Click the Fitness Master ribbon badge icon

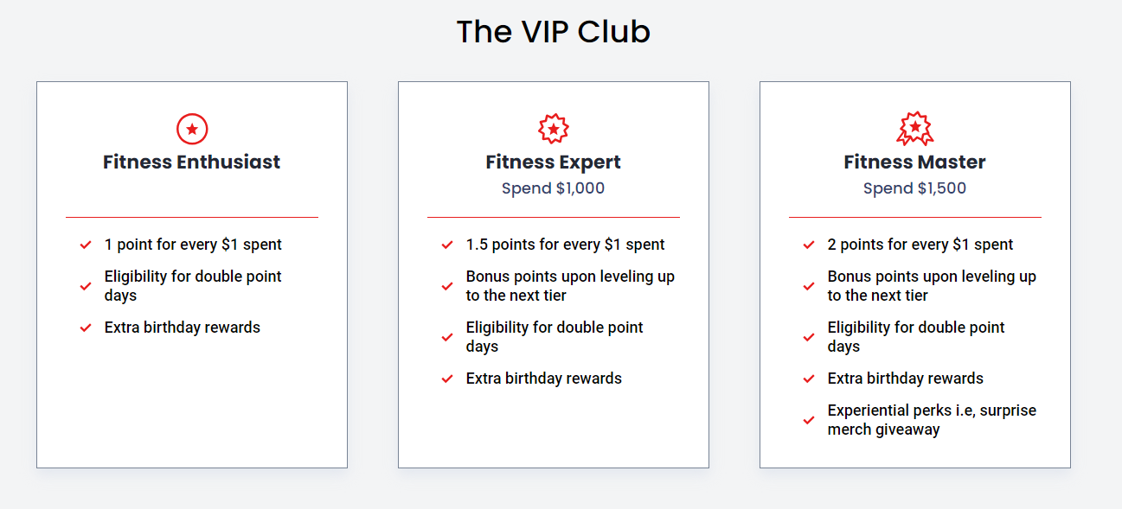tap(915, 129)
